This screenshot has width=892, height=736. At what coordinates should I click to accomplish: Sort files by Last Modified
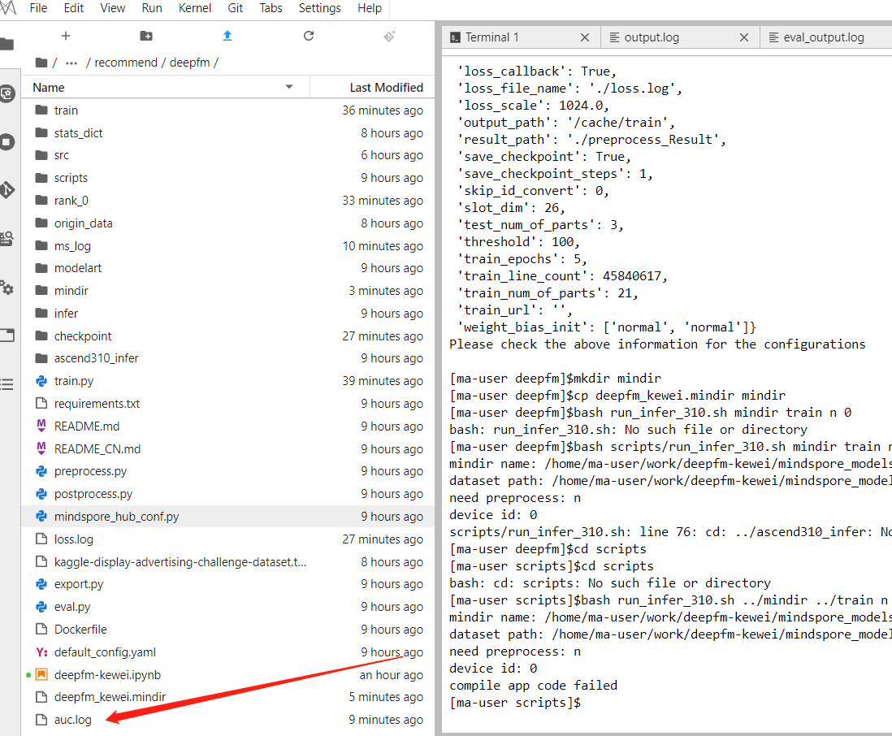pos(372,88)
